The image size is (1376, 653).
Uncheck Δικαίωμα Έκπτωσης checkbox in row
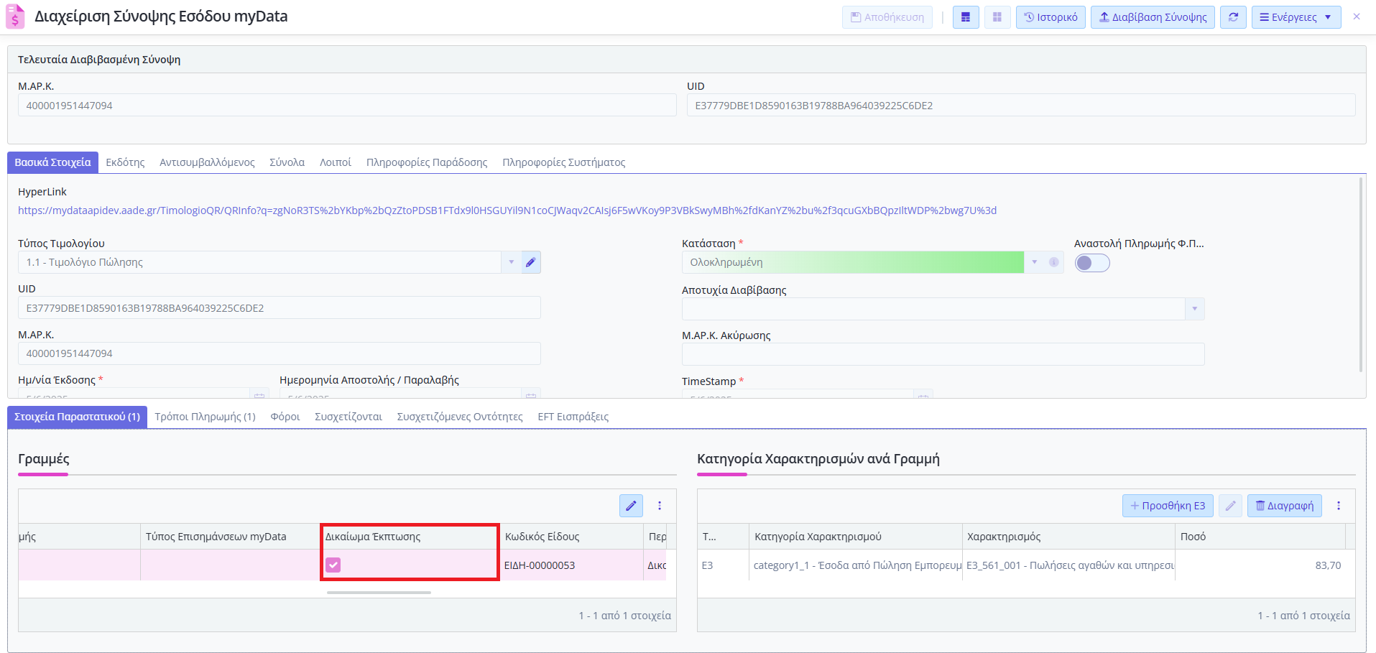(x=333, y=565)
